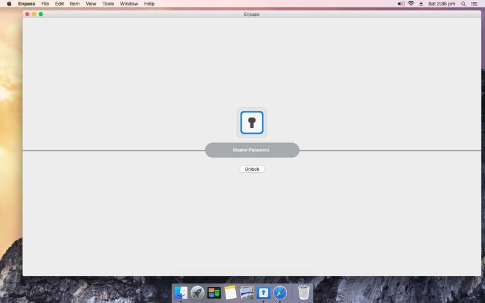Image resolution: width=485 pixels, height=303 pixels.
Task: Open Safari compass icon in dock
Action: 279,293
